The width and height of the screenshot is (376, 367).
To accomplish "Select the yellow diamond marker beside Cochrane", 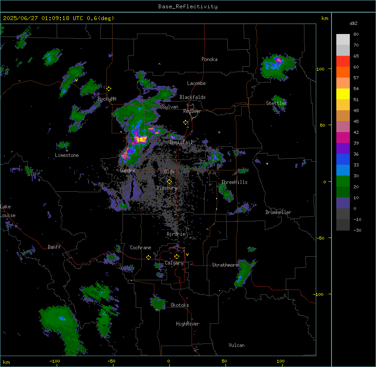I will tap(148, 257).
